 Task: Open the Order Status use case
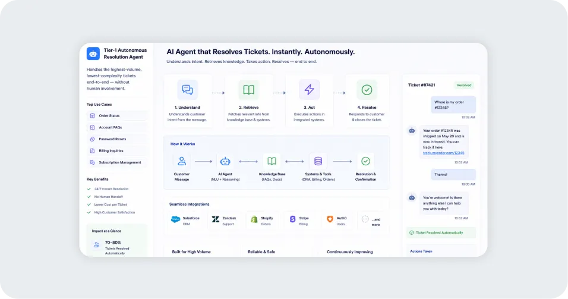118,115
